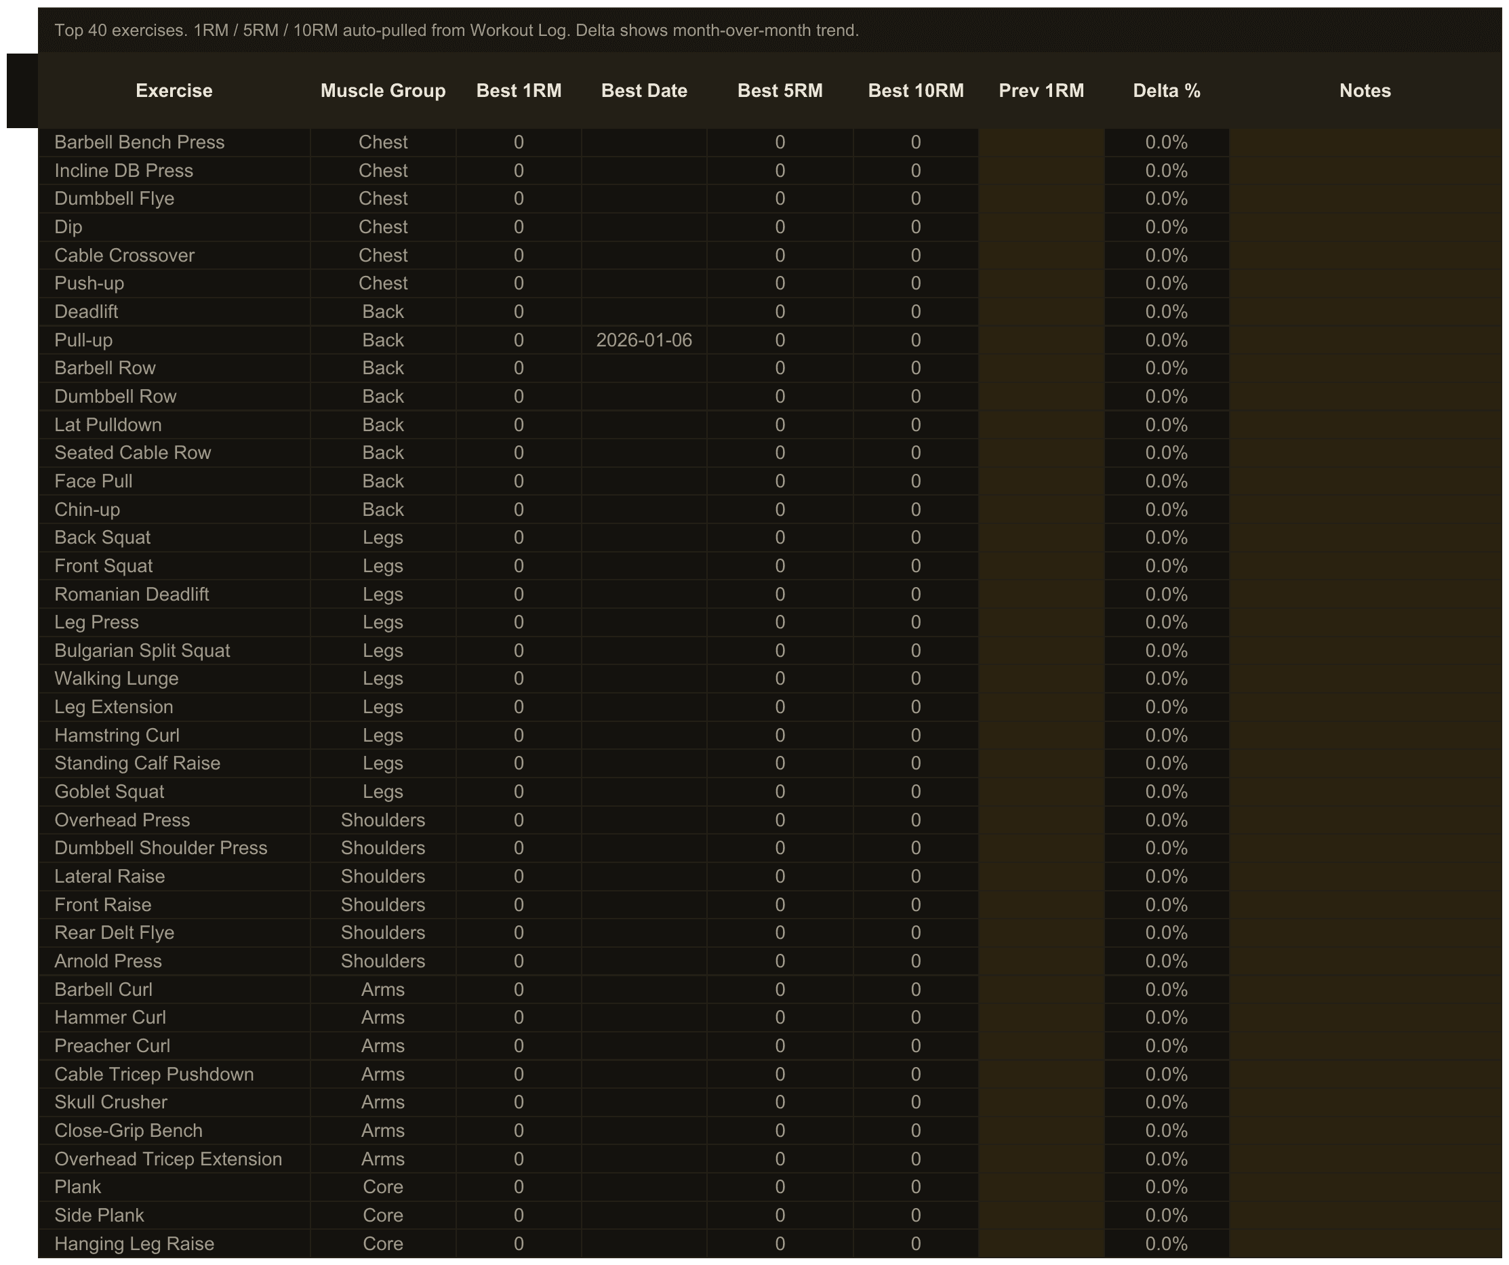This screenshot has width=1509, height=1265.
Task: Select the Deadlift exercise cell
Action: [x=174, y=312]
